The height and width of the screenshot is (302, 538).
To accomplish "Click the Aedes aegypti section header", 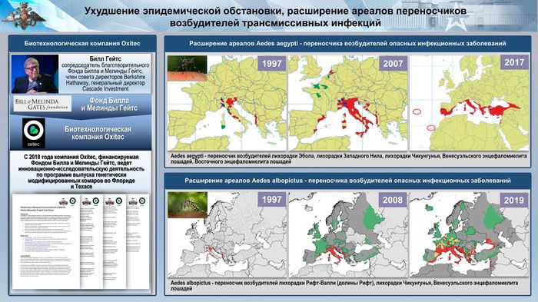I will (x=347, y=44).
